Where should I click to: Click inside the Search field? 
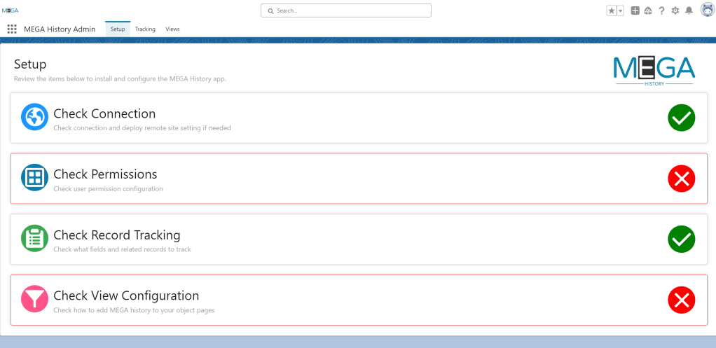click(x=346, y=11)
